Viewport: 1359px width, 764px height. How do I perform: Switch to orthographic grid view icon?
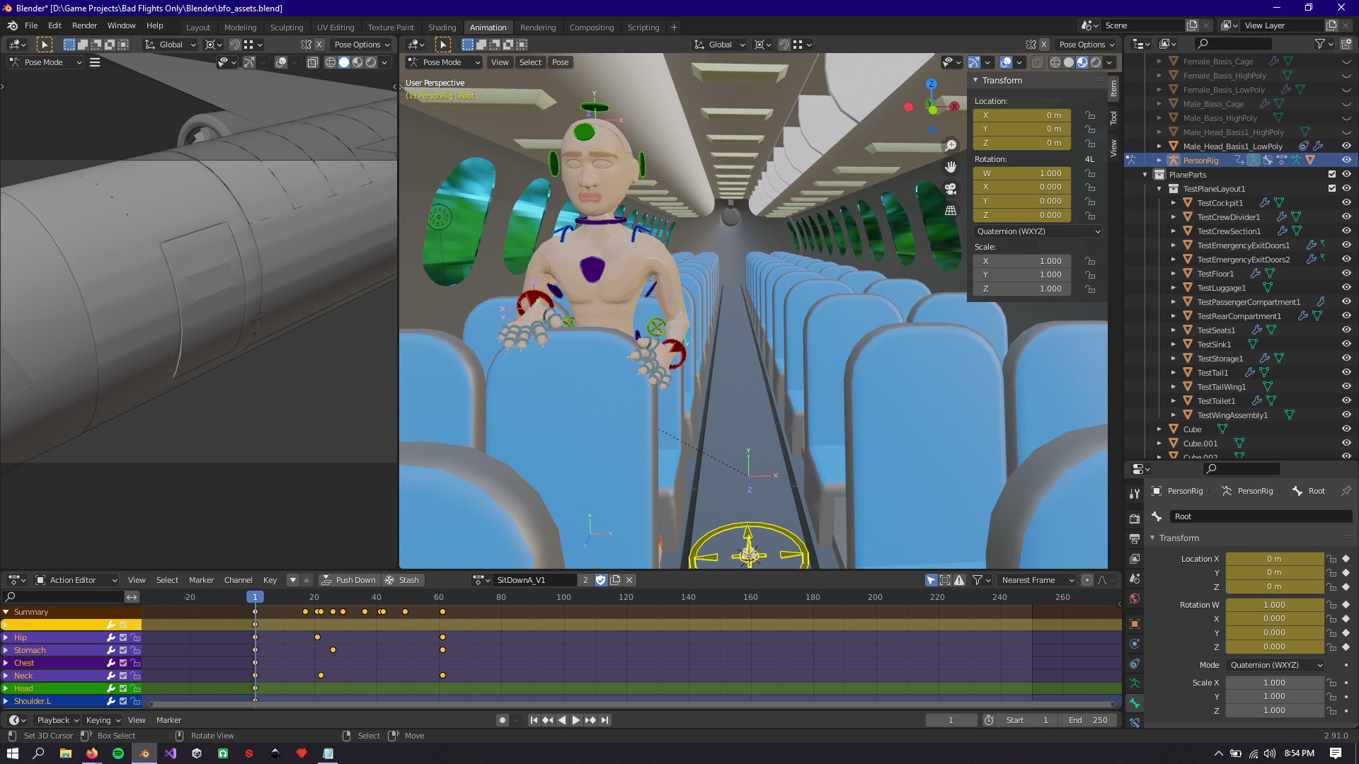click(951, 211)
